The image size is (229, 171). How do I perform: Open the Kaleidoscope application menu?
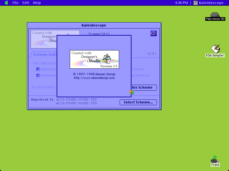[x=208, y=3]
